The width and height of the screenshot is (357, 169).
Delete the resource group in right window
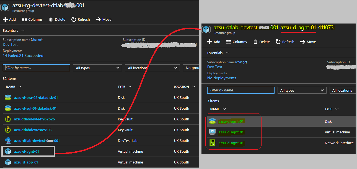262,42
